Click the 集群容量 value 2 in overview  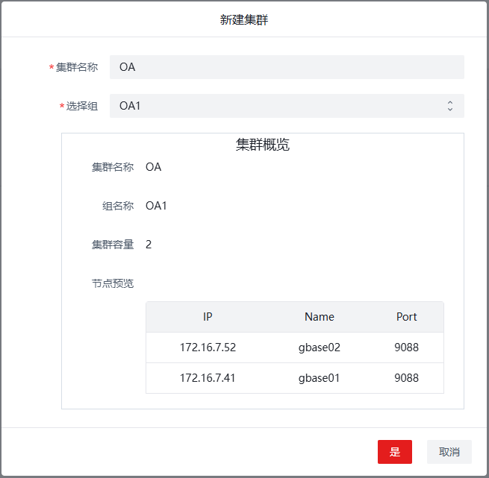(x=149, y=245)
